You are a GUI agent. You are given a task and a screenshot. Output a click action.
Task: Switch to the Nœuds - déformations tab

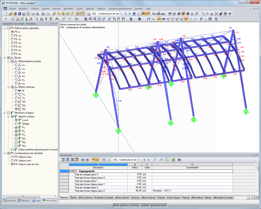(x=193, y=198)
